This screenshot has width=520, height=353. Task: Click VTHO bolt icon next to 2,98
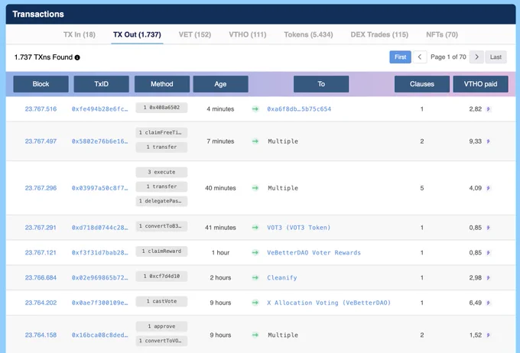pyautogui.click(x=488, y=277)
